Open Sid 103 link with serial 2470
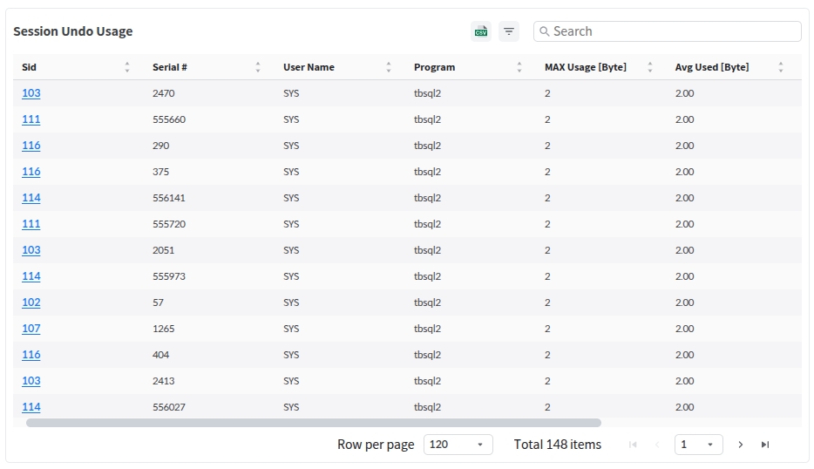Screen dimensions: 814x469 (x=31, y=93)
